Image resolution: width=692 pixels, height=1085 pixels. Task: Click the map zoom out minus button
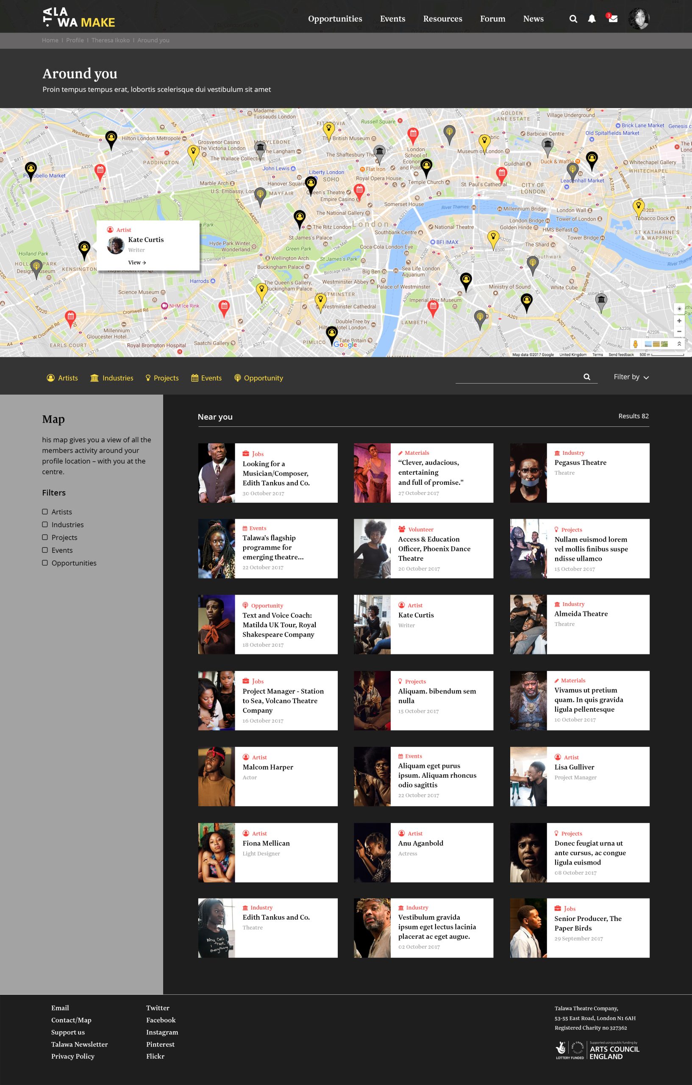tap(679, 331)
